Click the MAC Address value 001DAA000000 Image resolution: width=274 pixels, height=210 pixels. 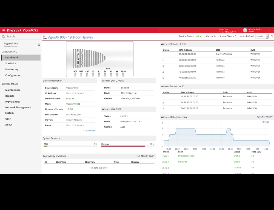(73, 115)
